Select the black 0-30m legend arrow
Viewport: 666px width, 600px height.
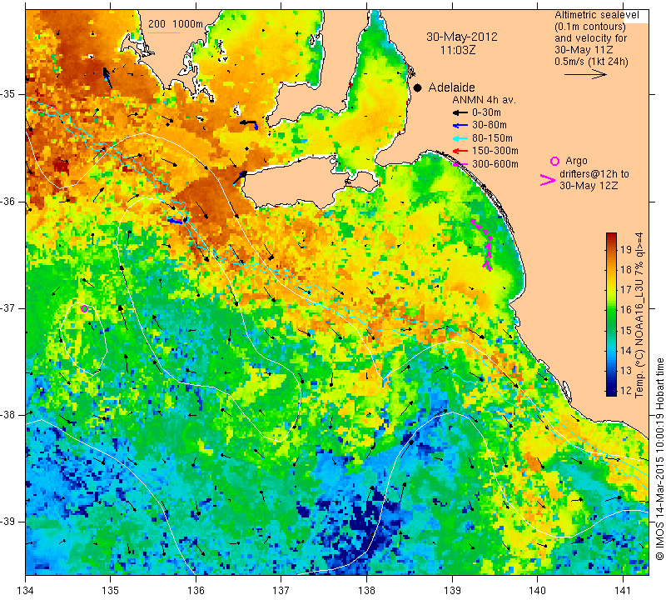point(460,112)
